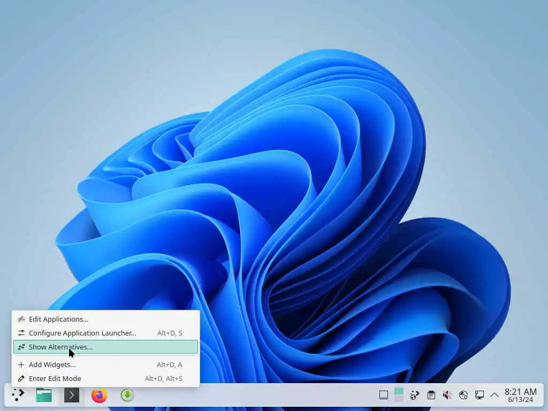
Task: Open the globe network tray applet
Action: coord(415,395)
